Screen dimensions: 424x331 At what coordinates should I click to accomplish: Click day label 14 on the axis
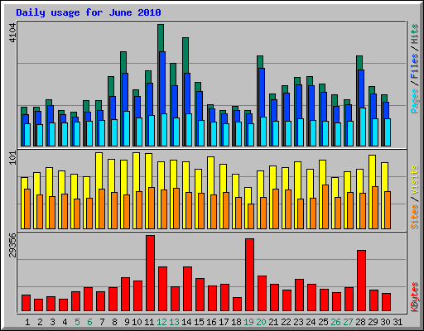pos(186,322)
